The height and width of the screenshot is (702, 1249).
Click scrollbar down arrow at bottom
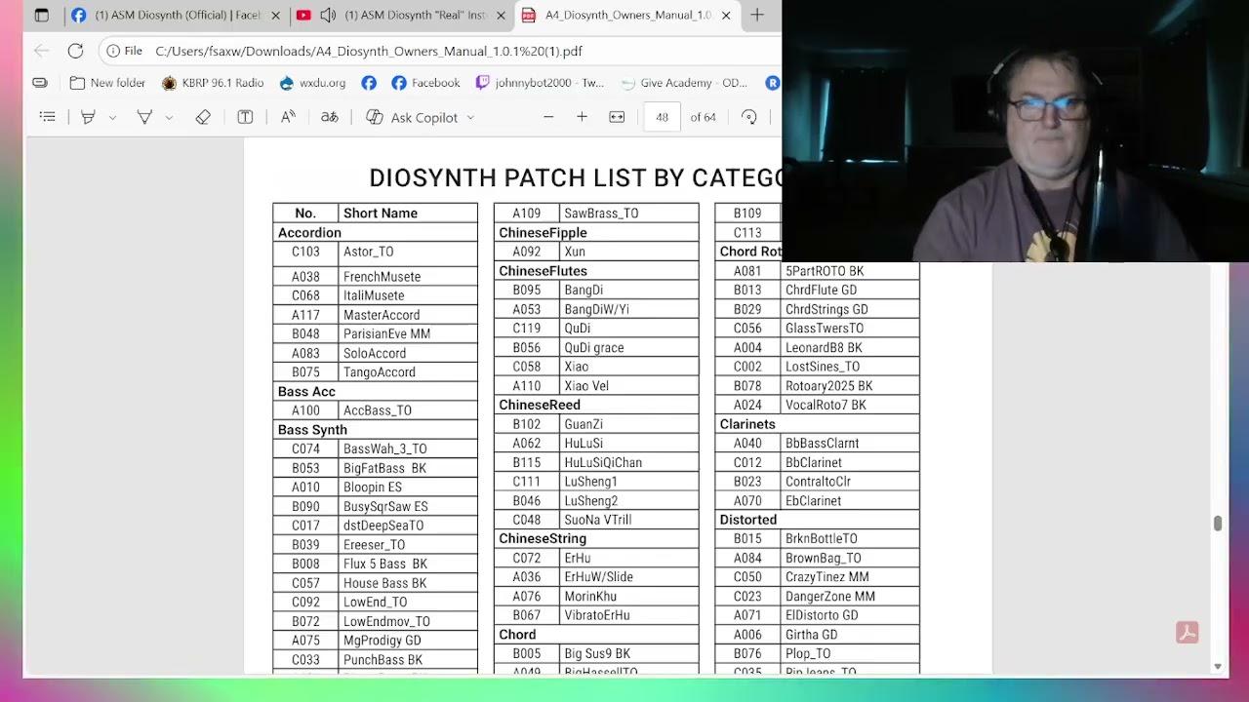pos(1218,667)
